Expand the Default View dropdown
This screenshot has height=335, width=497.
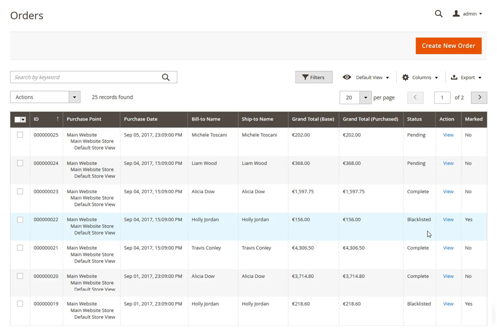387,78
